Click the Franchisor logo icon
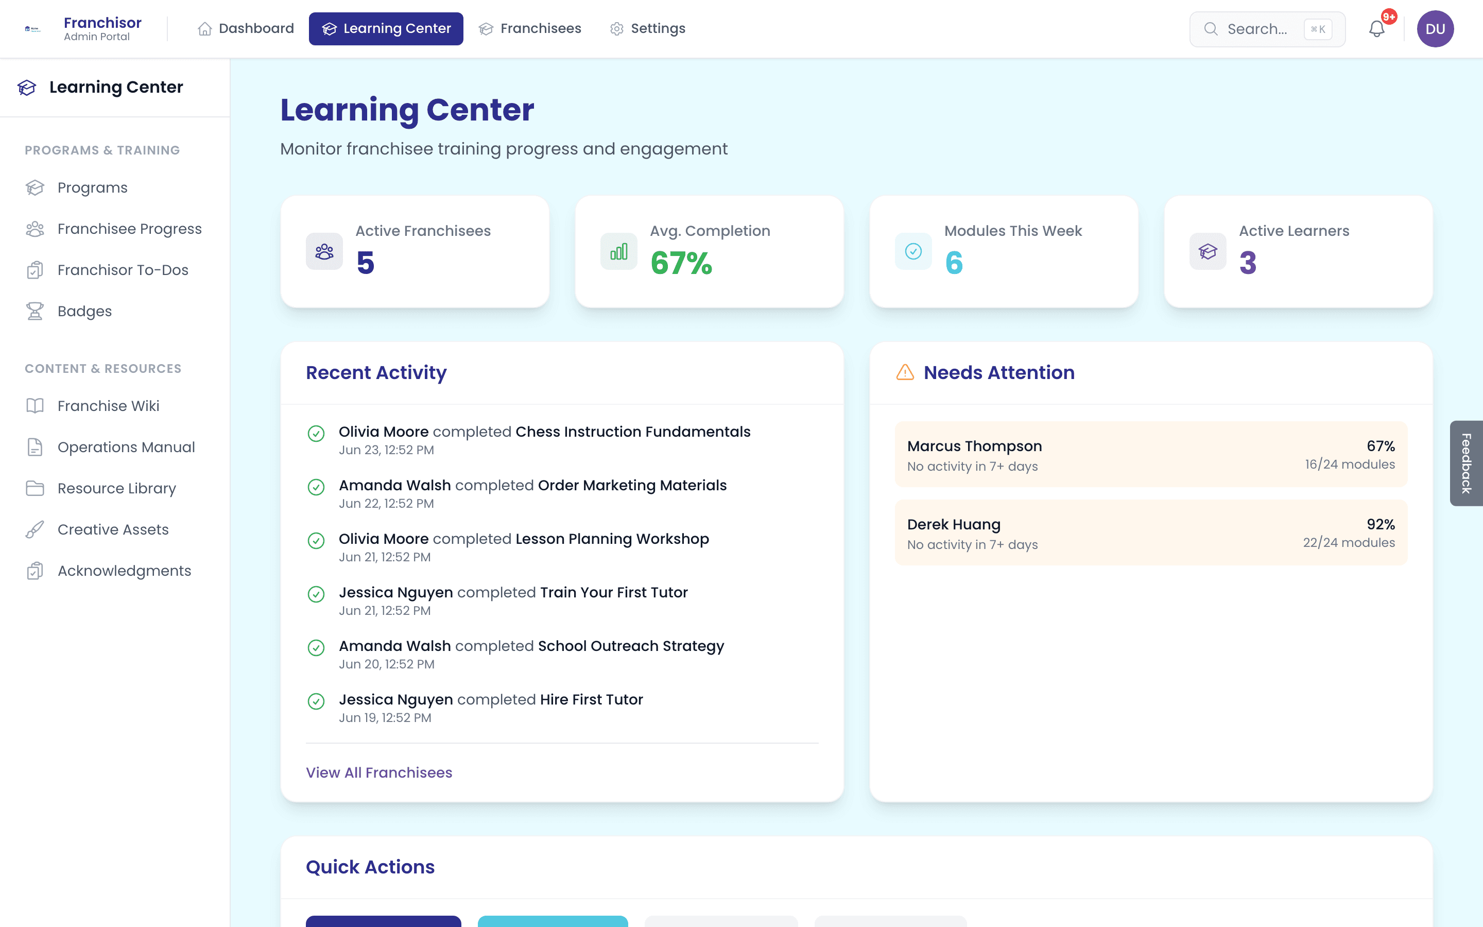The image size is (1483, 927). (x=32, y=29)
